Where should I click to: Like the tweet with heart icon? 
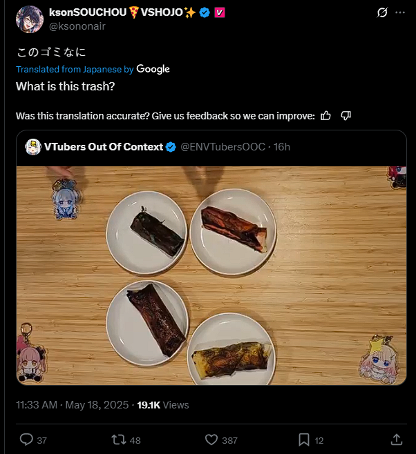(212, 440)
